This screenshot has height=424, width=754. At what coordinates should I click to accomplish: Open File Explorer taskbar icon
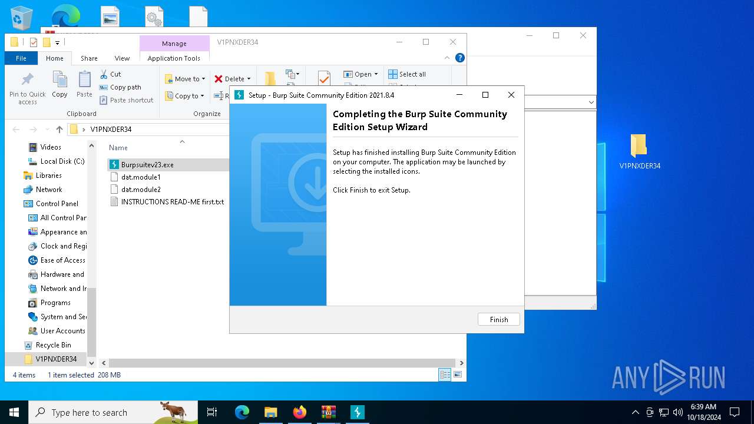point(271,412)
